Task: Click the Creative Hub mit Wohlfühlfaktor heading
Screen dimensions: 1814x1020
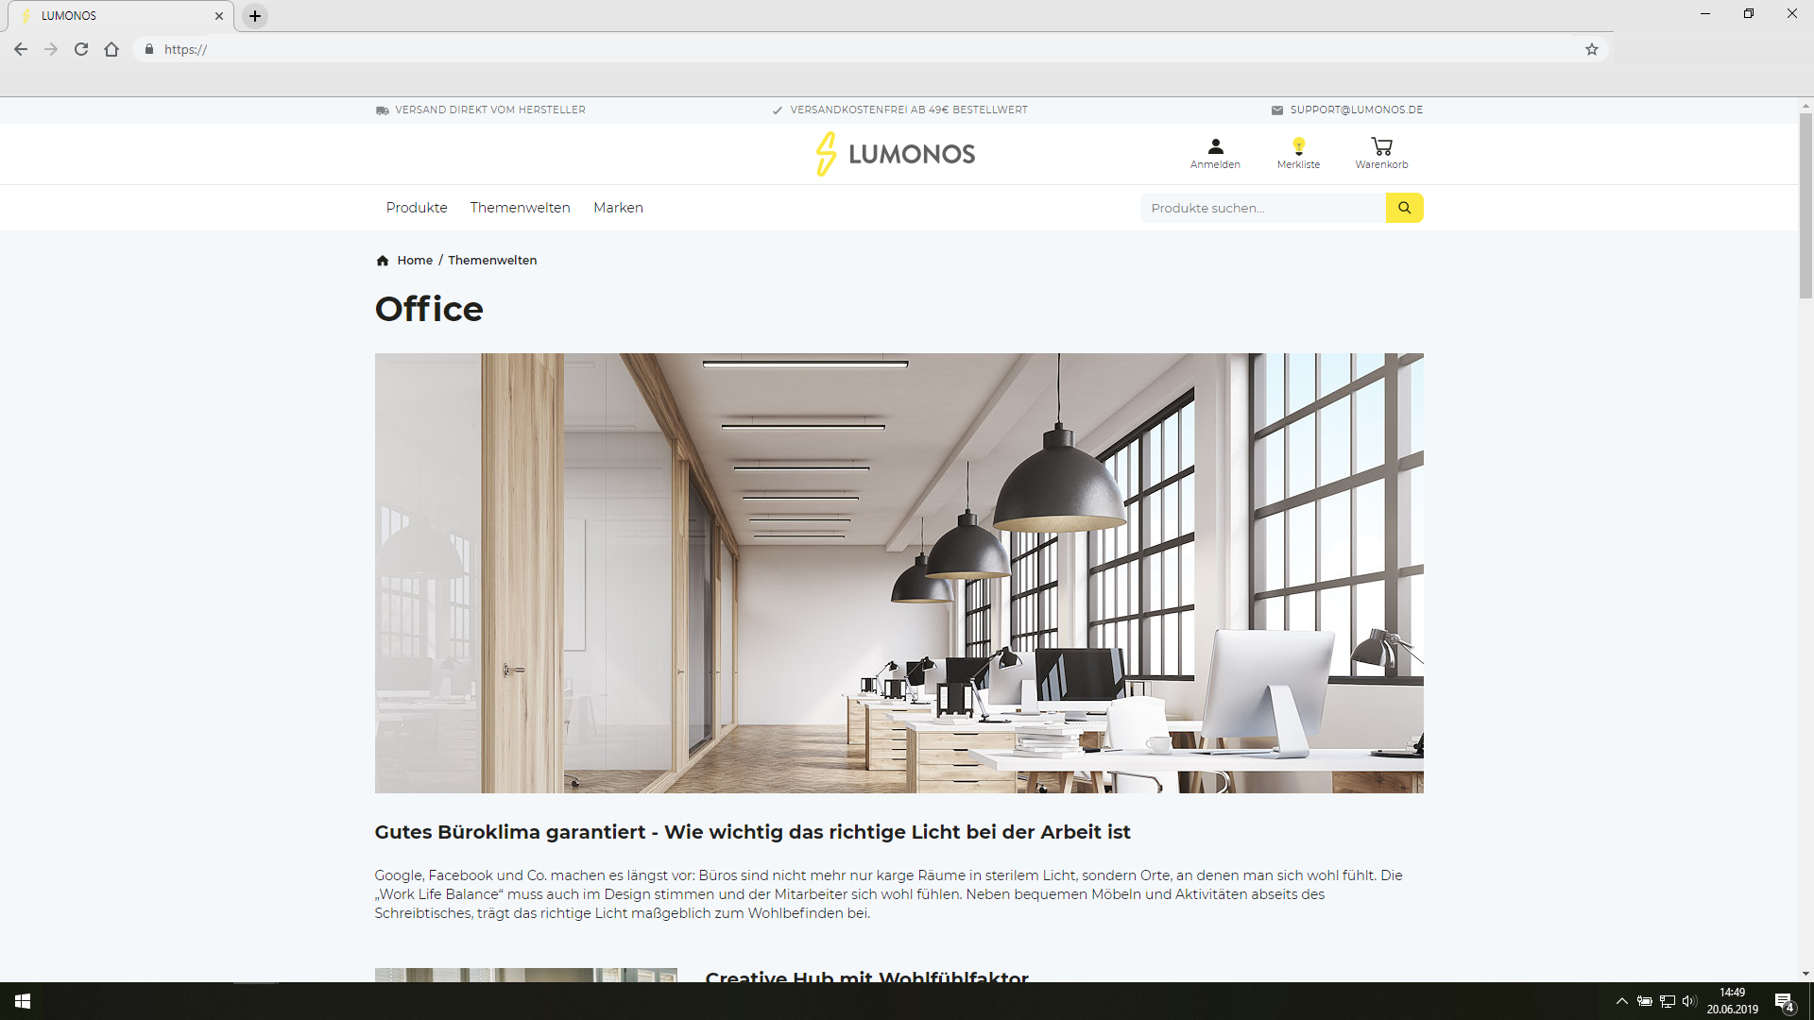Action: click(x=866, y=976)
